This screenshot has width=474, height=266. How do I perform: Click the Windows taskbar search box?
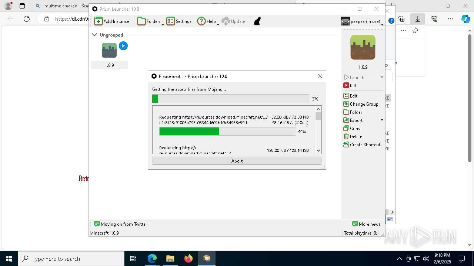click(x=71, y=259)
